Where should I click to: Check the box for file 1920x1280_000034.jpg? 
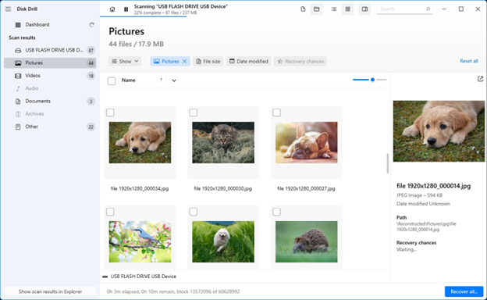pos(110,112)
